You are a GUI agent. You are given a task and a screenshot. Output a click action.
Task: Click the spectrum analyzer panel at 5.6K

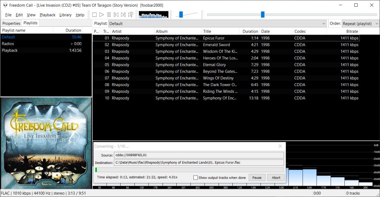click(309, 178)
